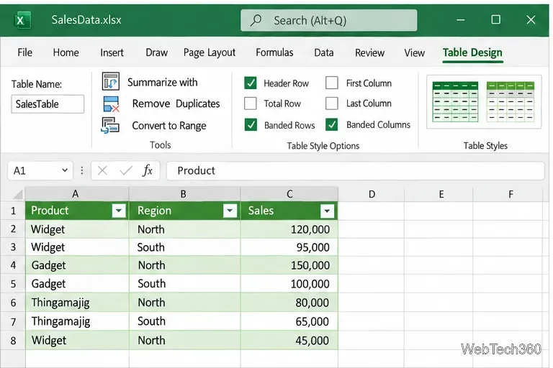Click the Summarize with PivotTable icon
This screenshot has height=368, width=553.
pos(111,81)
